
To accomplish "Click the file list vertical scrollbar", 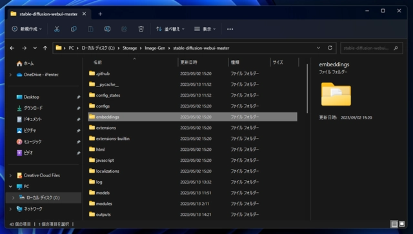I will 307,88.
